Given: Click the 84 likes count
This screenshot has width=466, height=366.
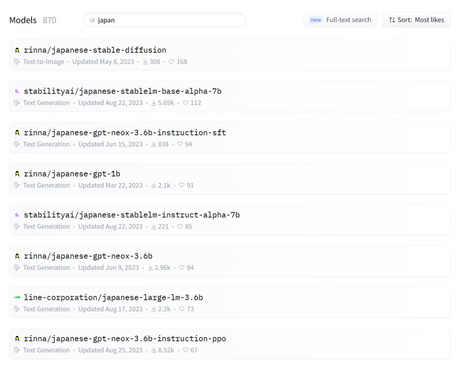Looking at the screenshot, I should tap(190, 268).
